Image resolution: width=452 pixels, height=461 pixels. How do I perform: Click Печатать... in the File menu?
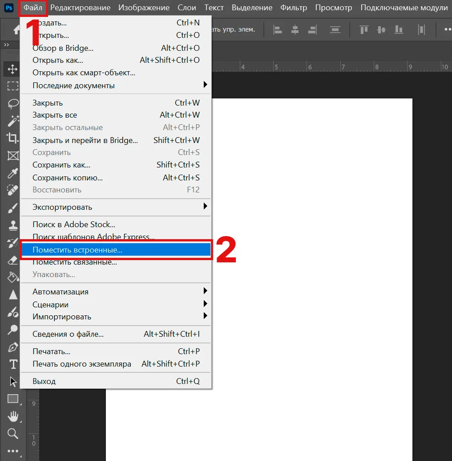click(x=116, y=351)
